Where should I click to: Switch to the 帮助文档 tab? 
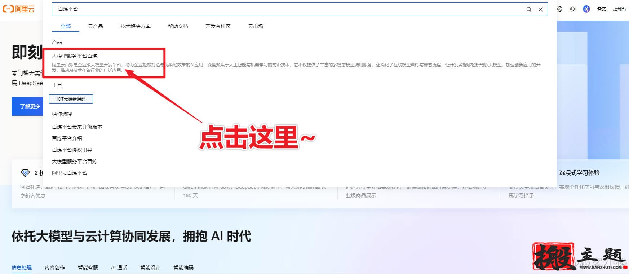coord(178,26)
